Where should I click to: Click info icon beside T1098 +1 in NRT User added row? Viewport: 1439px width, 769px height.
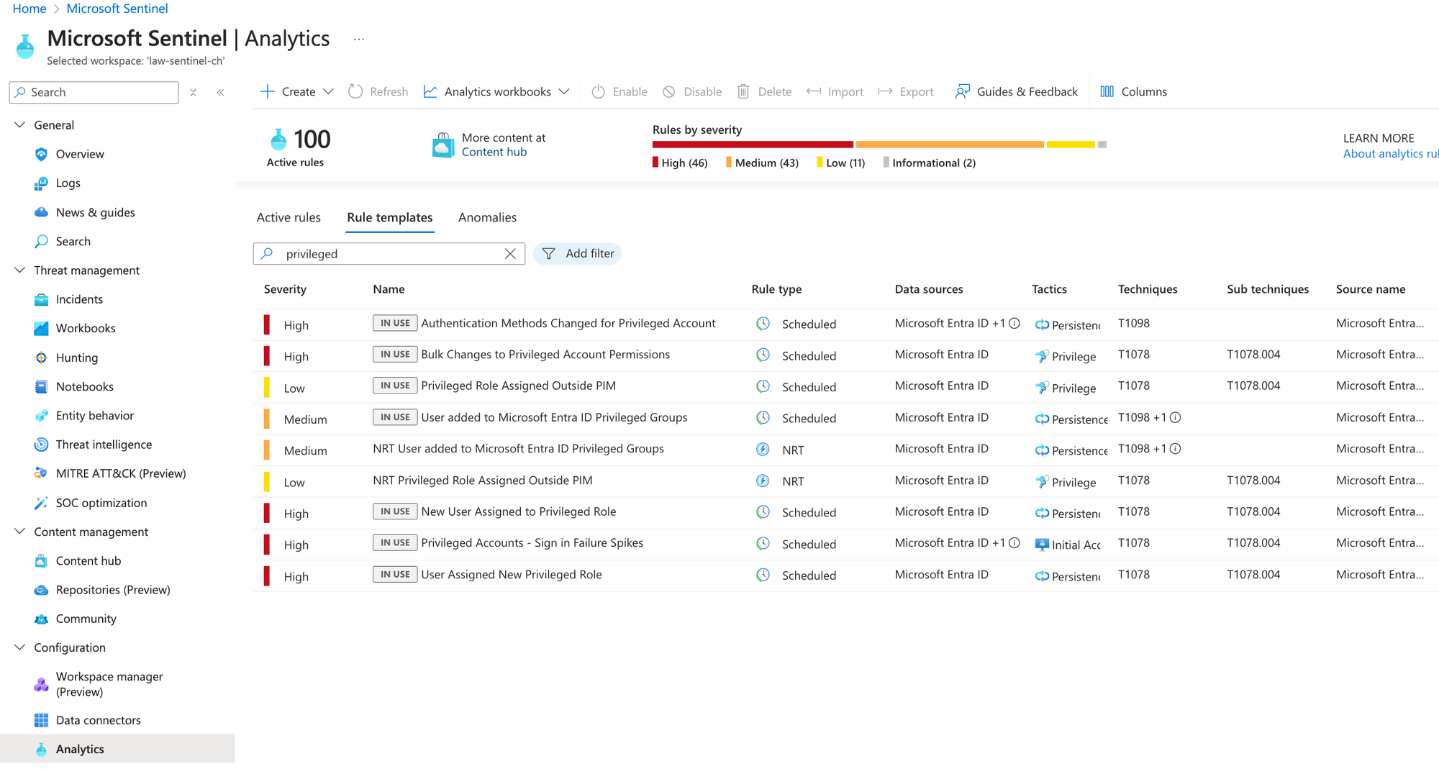click(1175, 449)
